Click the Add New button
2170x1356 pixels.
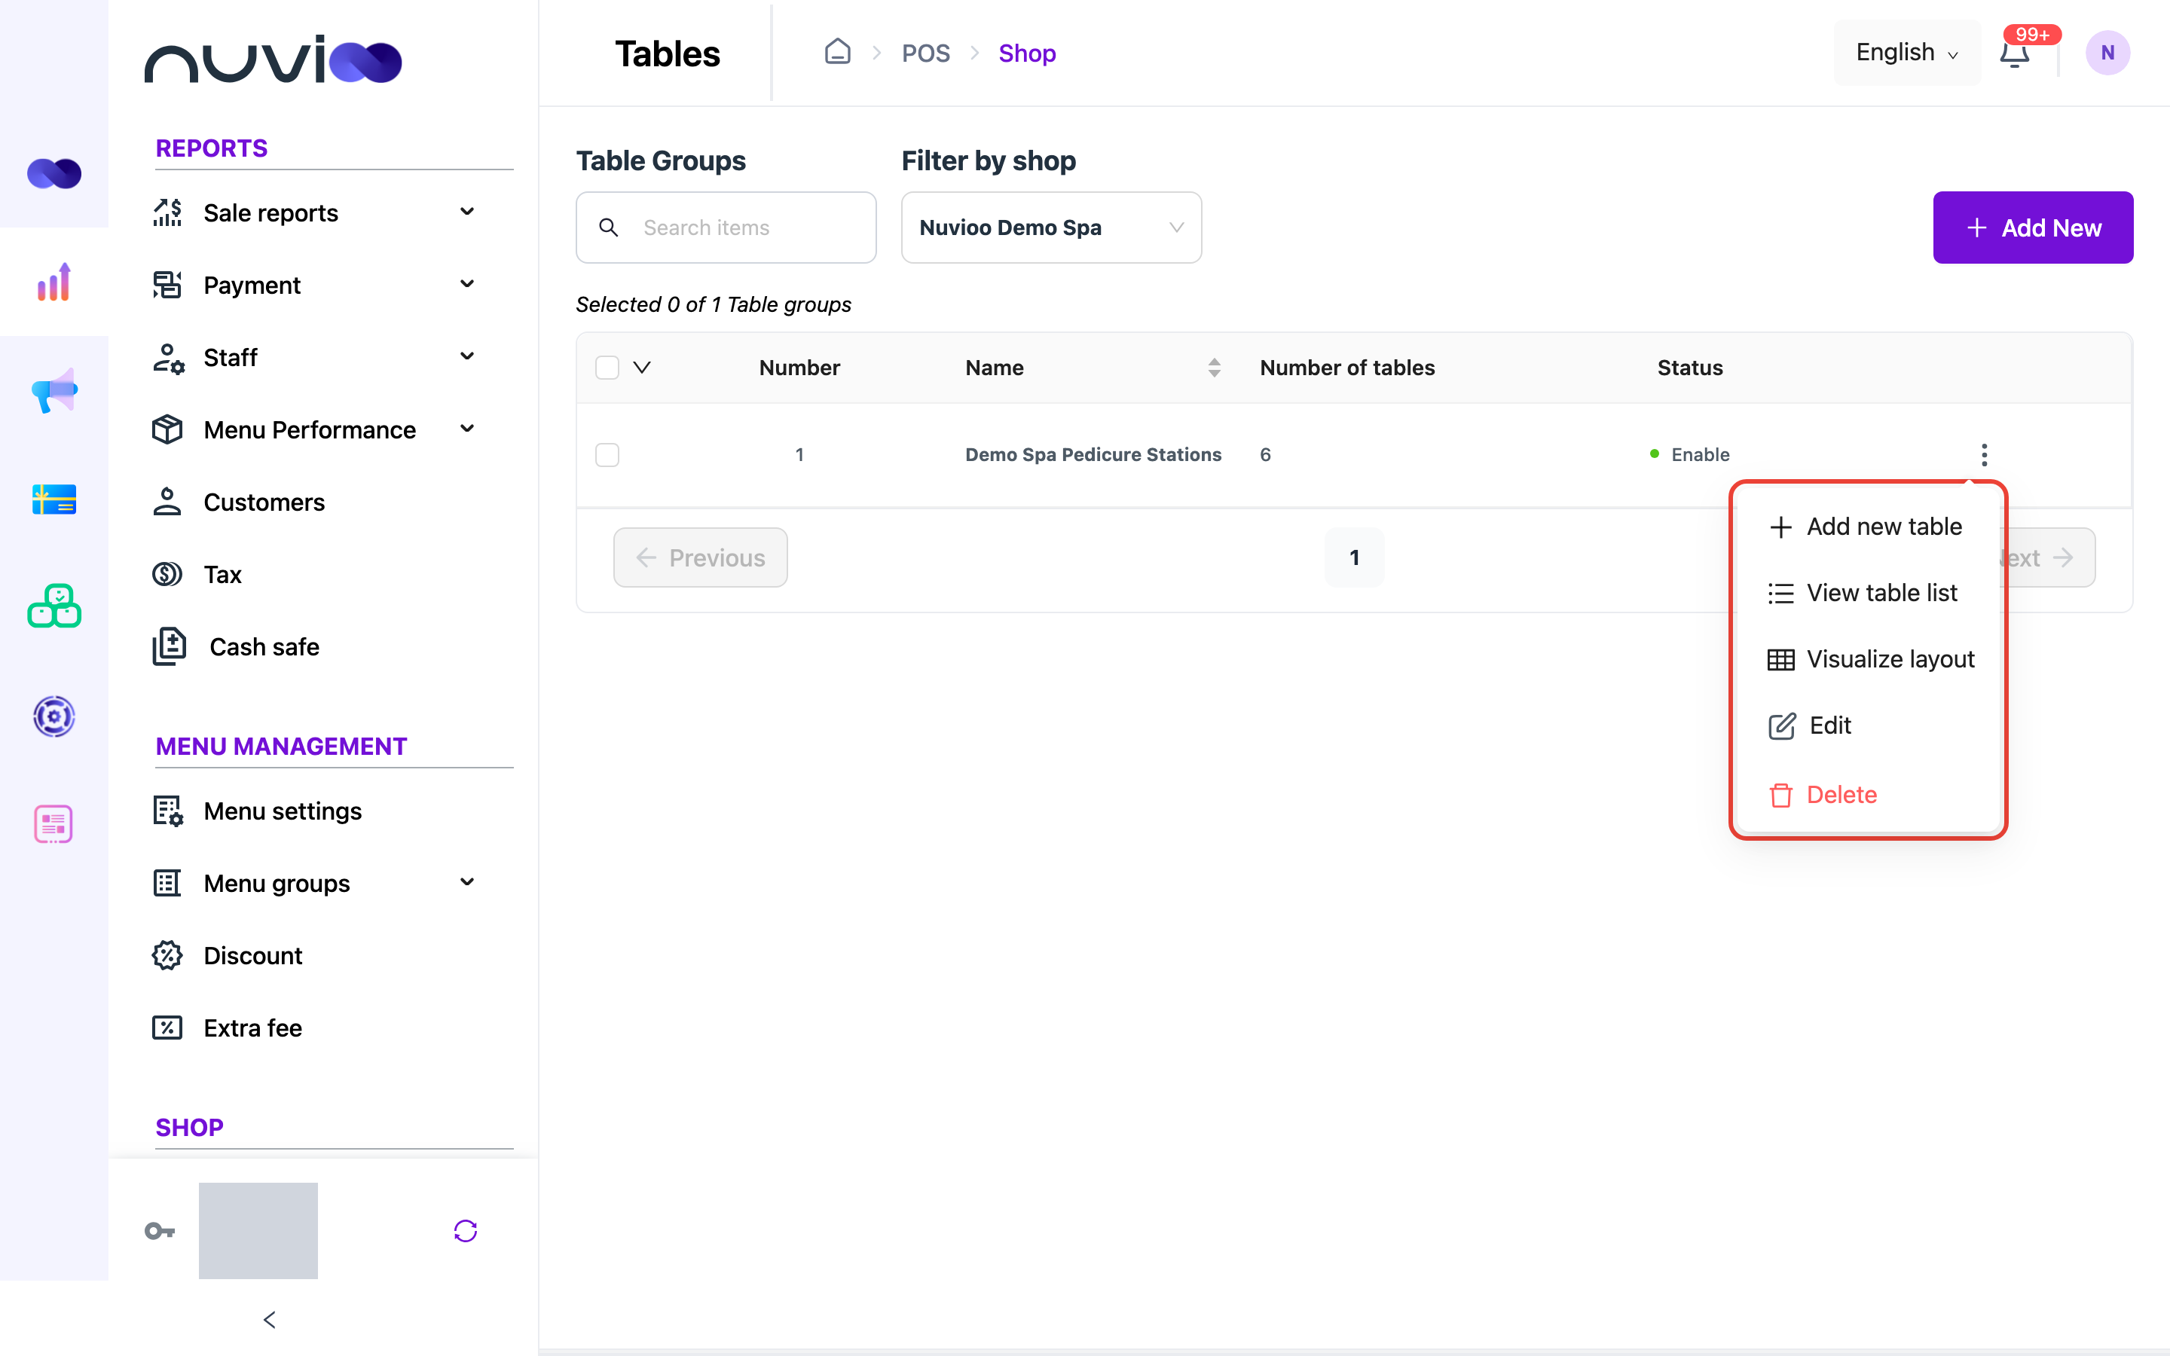(x=2033, y=228)
